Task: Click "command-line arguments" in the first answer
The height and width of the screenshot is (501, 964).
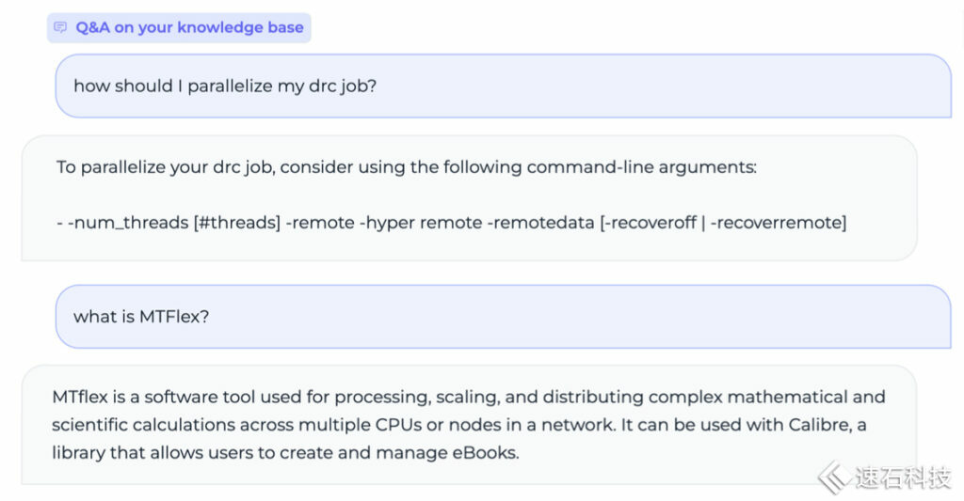Action: pyautogui.click(x=641, y=167)
